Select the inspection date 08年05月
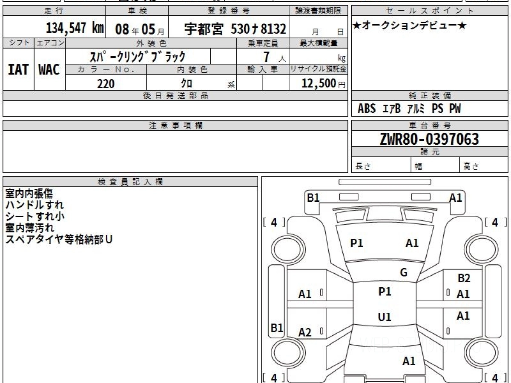The image size is (511, 383). (x=140, y=29)
